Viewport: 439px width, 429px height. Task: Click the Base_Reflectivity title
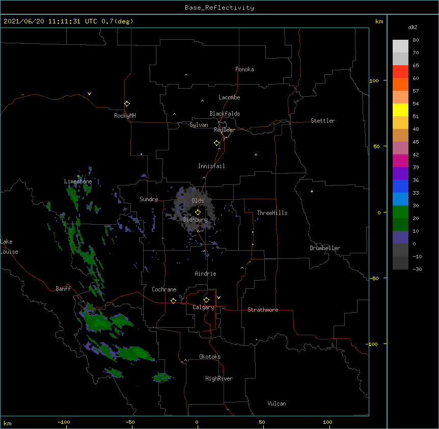(220, 8)
